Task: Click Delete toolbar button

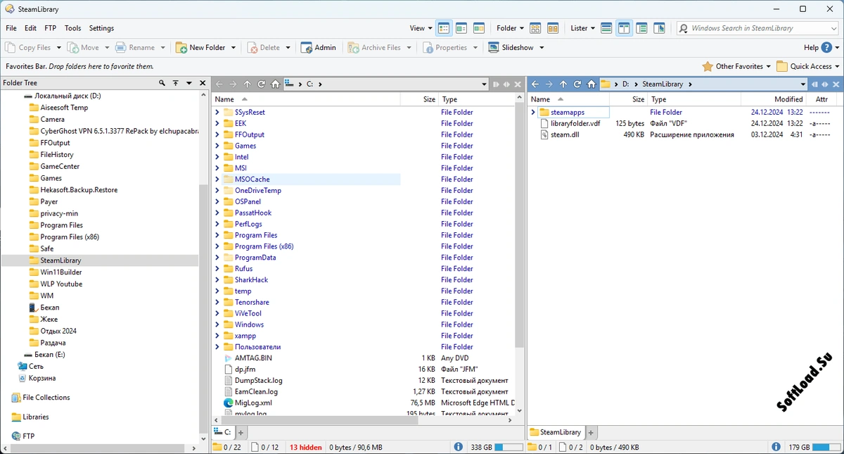Action: [x=264, y=47]
